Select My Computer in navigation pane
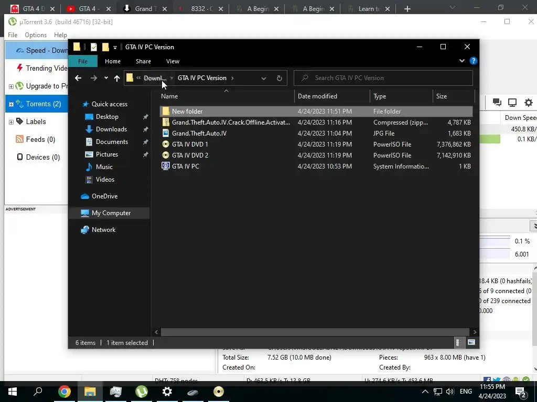537x402 pixels. pyautogui.click(x=111, y=213)
